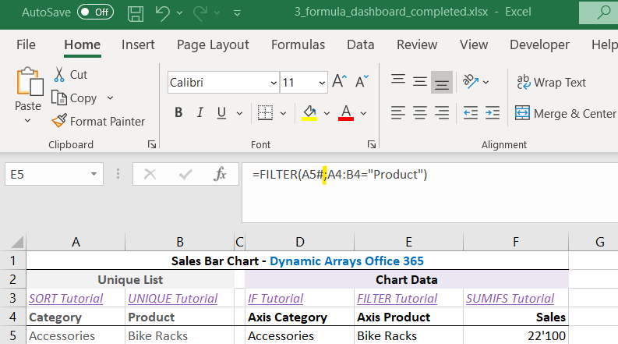Apply yellow Fill Color
This screenshot has height=344, width=618.
tap(309, 113)
